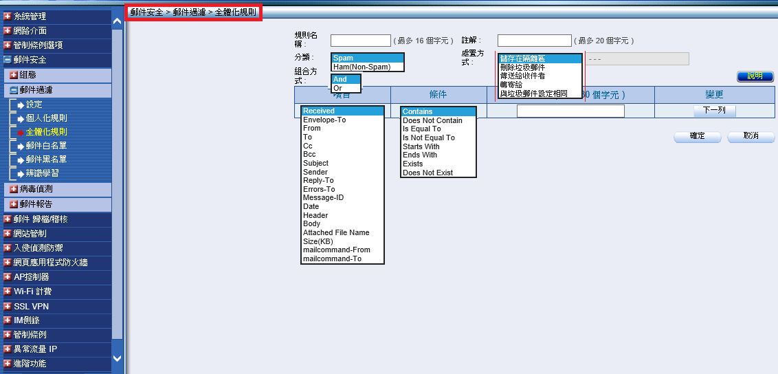778x374 pixels.
Task: Click the arrow icon beside 設定
Action: (x=21, y=105)
